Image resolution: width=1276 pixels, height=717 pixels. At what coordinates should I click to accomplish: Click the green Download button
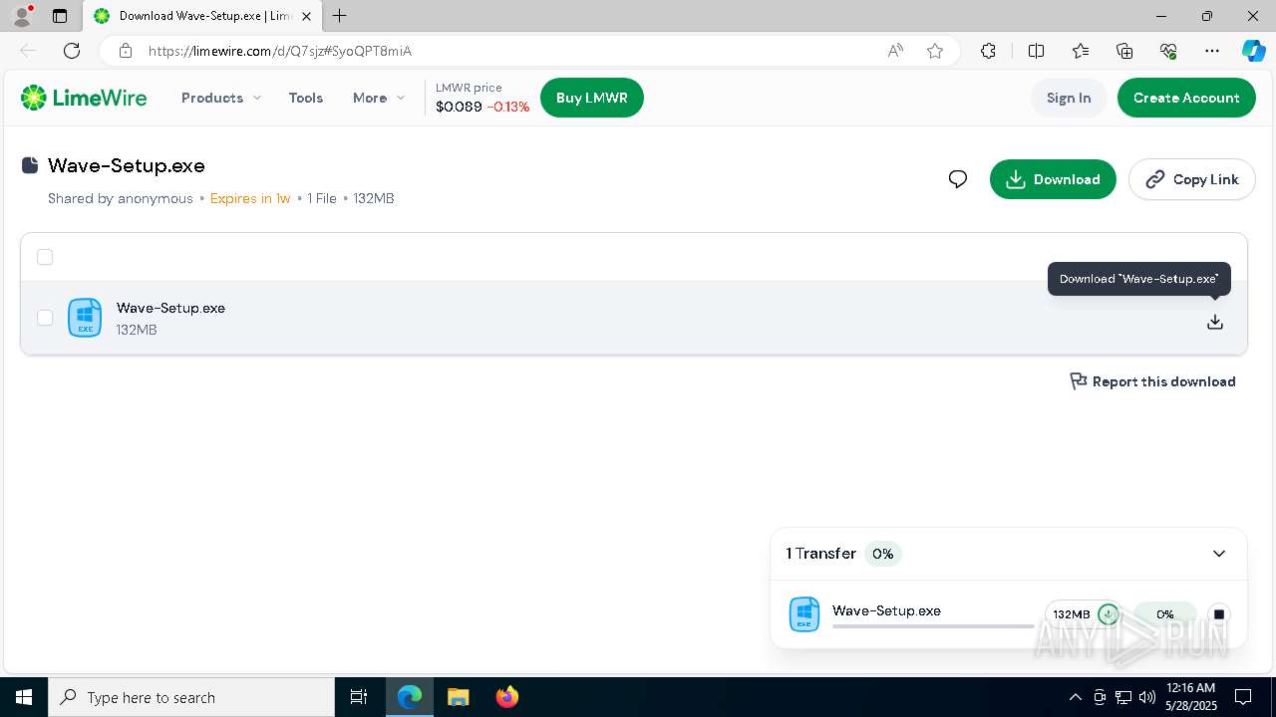1053,179
